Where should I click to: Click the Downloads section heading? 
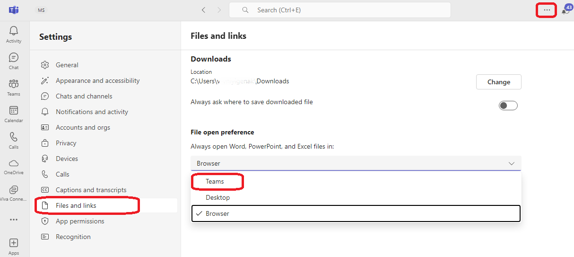pyautogui.click(x=211, y=59)
